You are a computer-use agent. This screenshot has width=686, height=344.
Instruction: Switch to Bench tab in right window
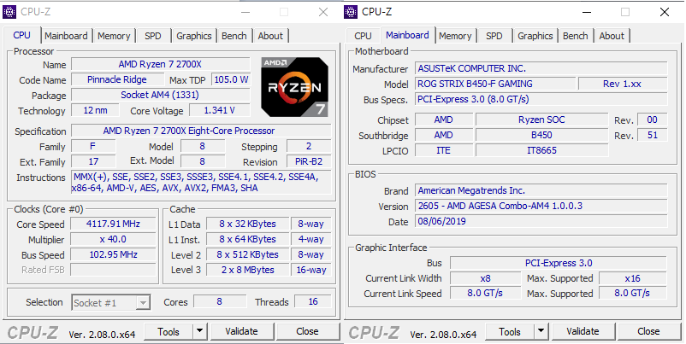(576, 36)
